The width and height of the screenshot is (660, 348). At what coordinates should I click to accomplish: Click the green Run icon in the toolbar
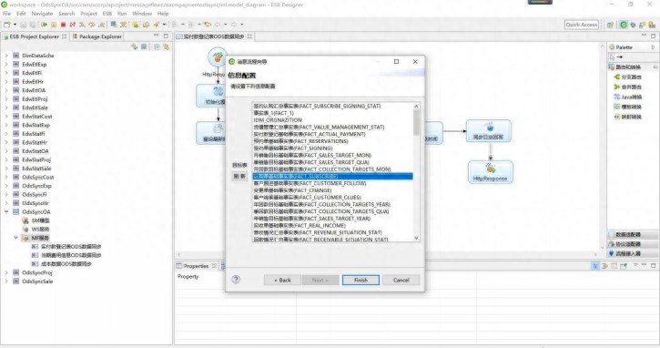click(x=45, y=25)
